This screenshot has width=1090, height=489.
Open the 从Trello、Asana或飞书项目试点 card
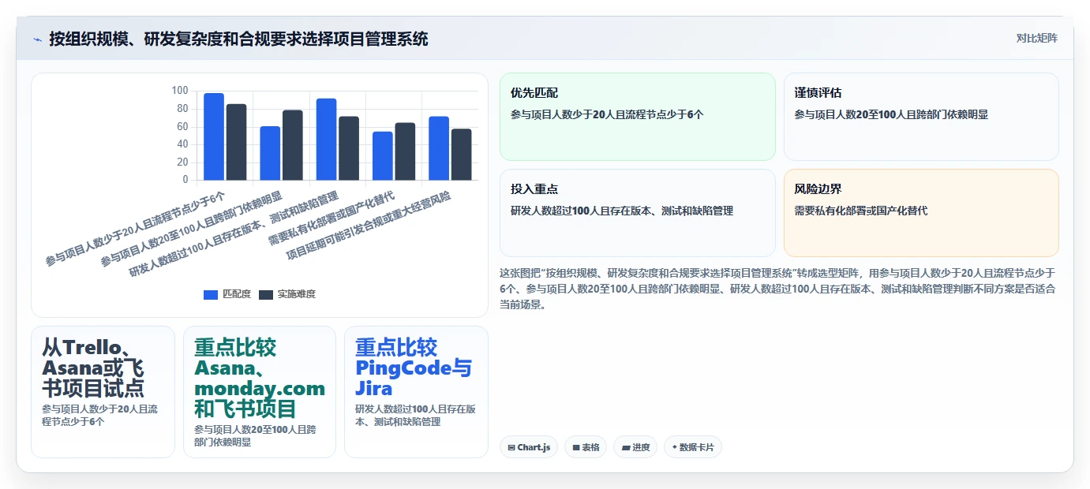point(103,391)
